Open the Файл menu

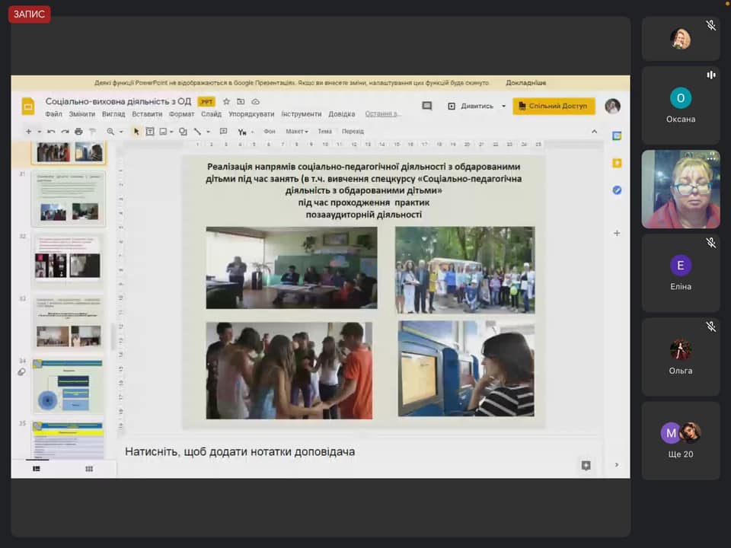pos(53,114)
